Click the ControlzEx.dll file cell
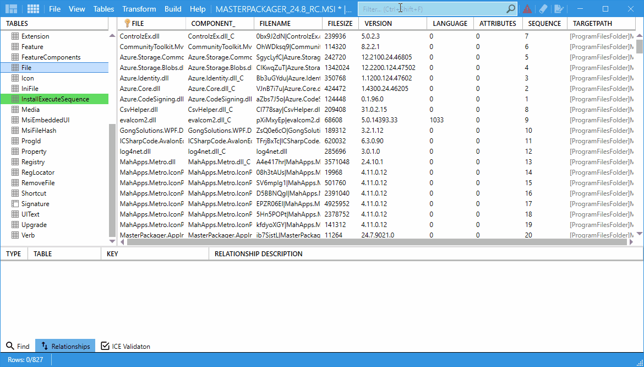This screenshot has height=367, width=644. pyautogui.click(x=151, y=36)
